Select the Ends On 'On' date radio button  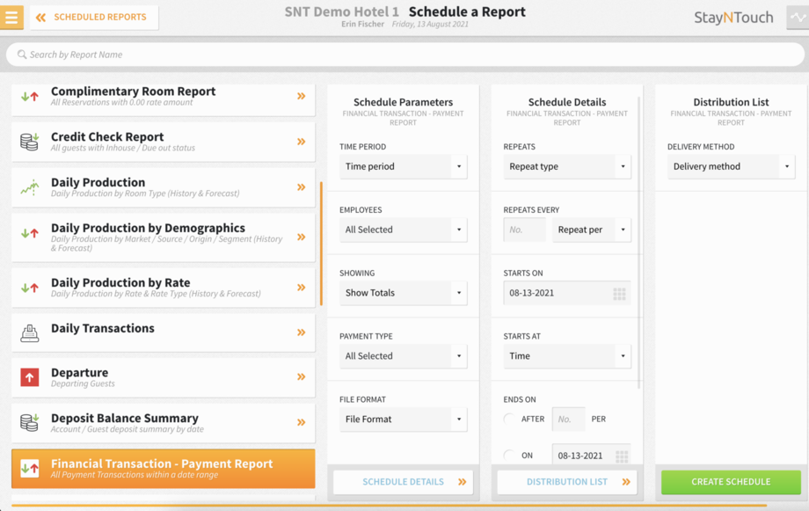509,455
